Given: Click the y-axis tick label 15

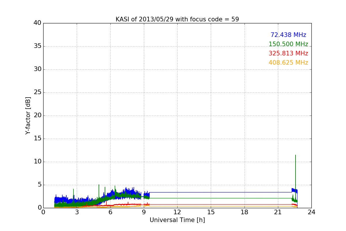Looking at the screenshot, I should point(37,139).
